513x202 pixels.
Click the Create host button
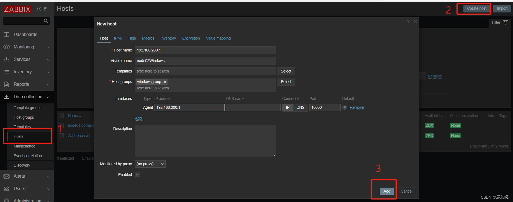[476, 8]
